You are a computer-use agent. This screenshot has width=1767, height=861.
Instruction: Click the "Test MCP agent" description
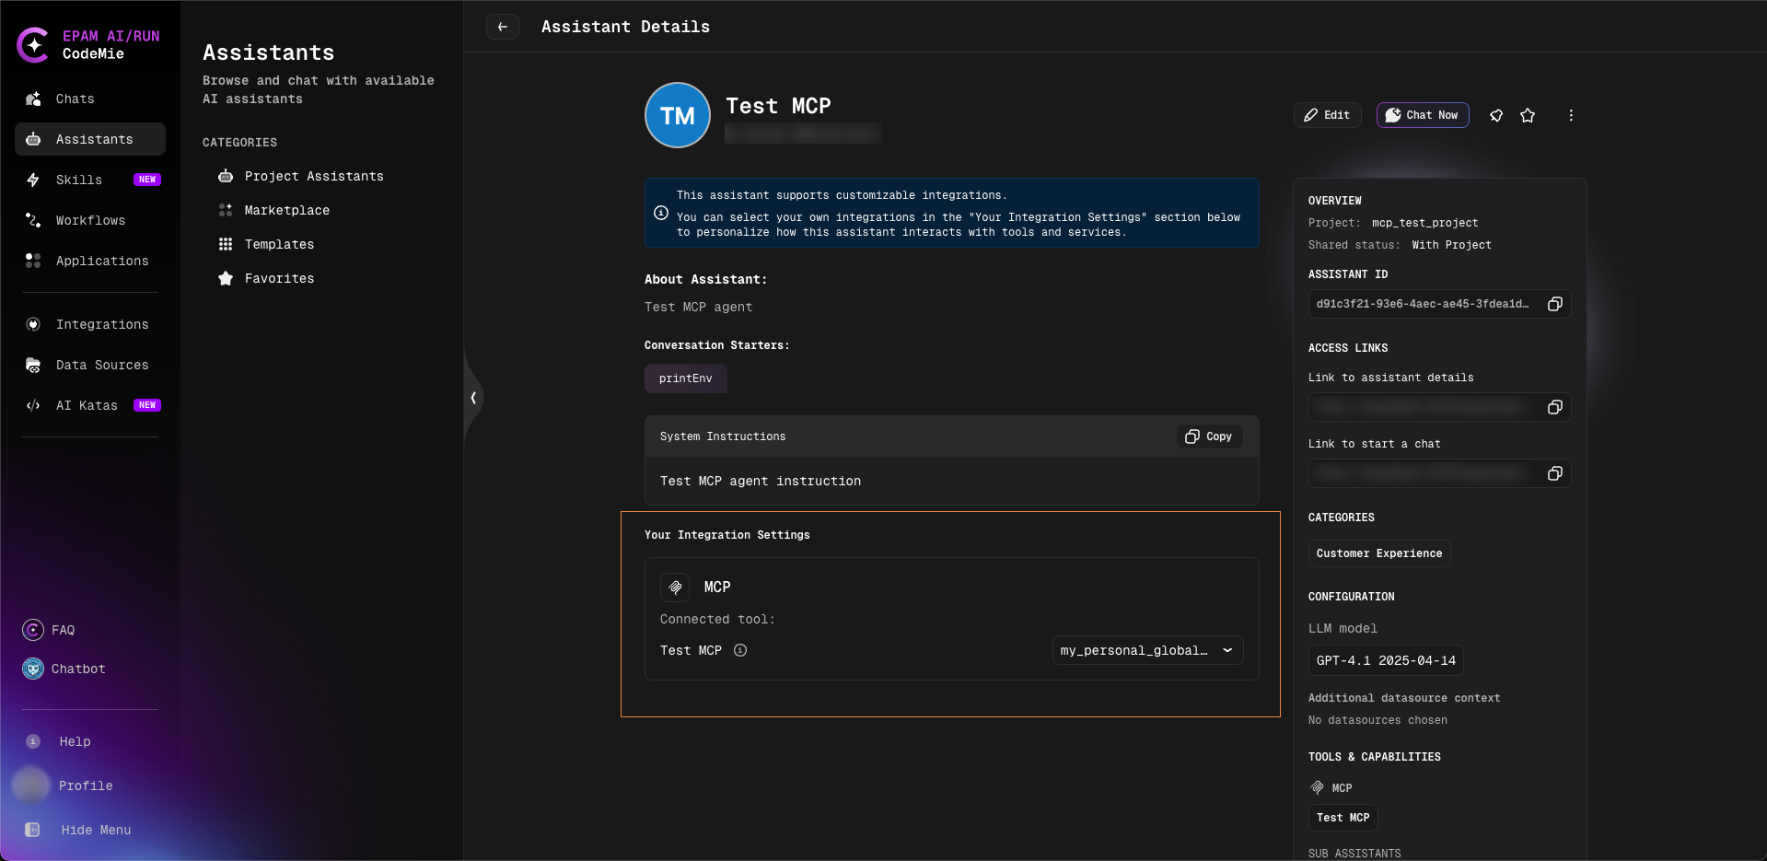(698, 307)
